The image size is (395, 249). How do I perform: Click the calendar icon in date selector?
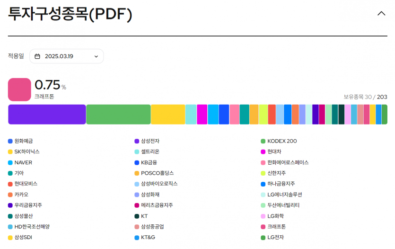click(x=37, y=56)
